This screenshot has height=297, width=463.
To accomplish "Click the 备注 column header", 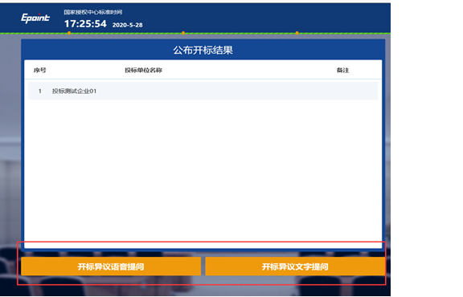I will pos(342,70).
